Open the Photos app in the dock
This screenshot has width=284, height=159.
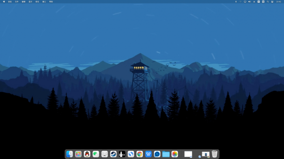tap(174, 154)
